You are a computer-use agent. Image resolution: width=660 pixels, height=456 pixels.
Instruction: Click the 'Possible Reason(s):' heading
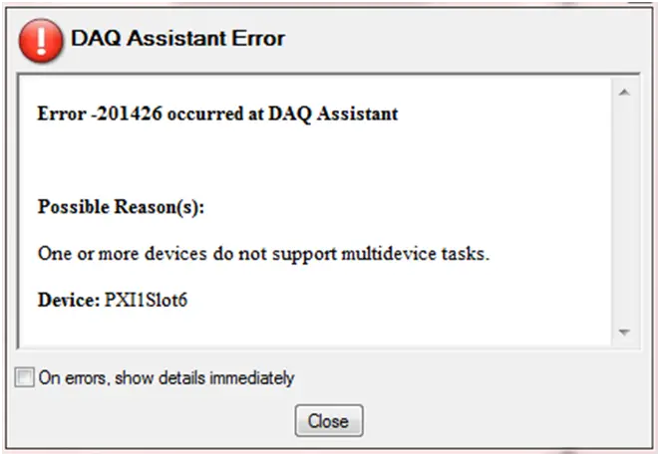[x=121, y=207]
